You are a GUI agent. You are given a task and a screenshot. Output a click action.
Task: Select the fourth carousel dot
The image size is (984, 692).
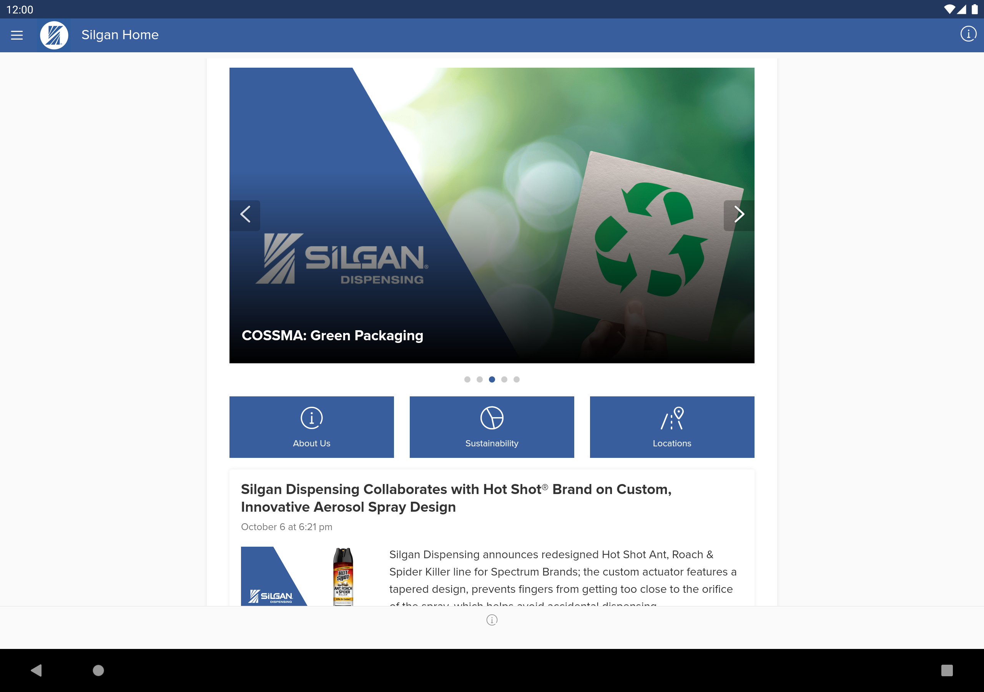(504, 379)
